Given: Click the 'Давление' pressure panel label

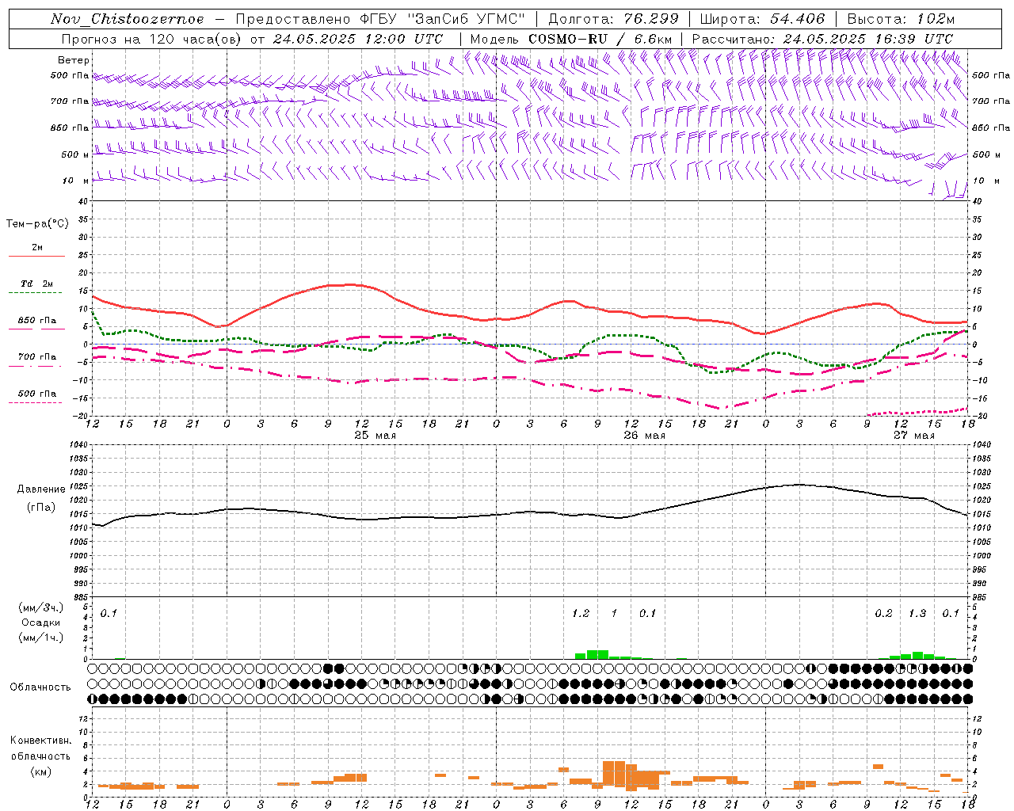Looking at the screenshot, I should click(41, 489).
